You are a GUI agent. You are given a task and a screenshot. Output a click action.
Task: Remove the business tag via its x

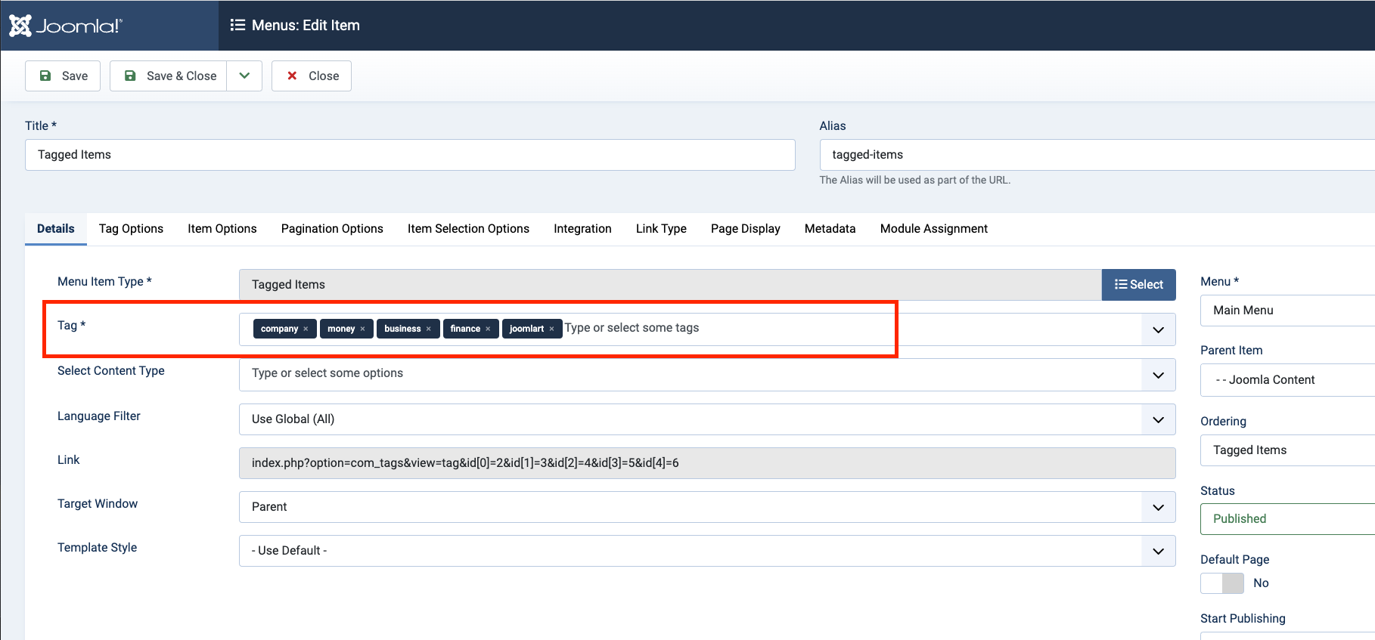click(428, 329)
